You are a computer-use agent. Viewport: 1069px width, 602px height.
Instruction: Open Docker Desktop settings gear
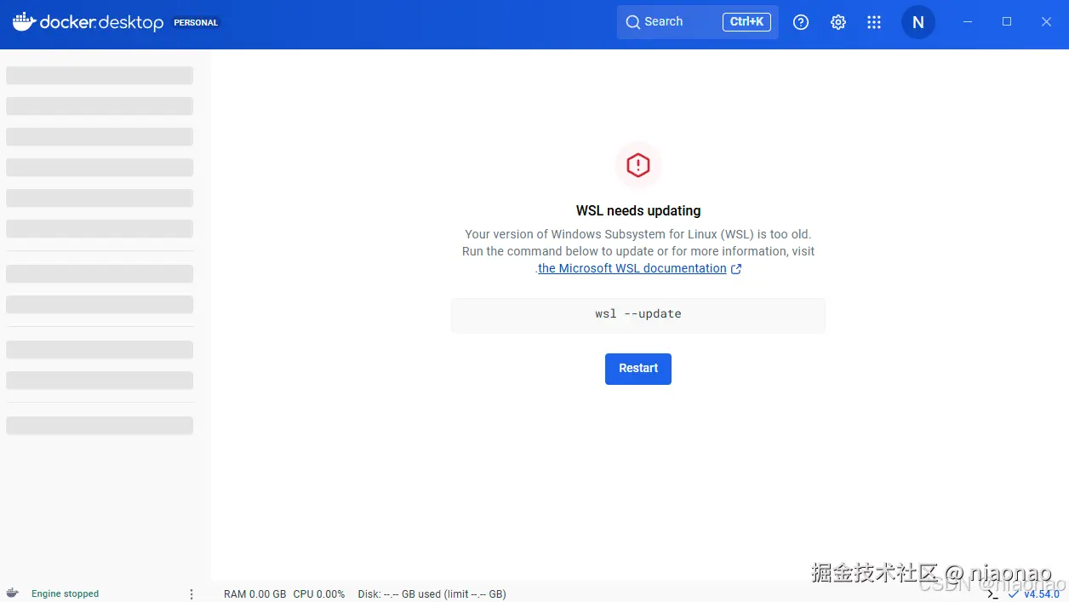838,22
